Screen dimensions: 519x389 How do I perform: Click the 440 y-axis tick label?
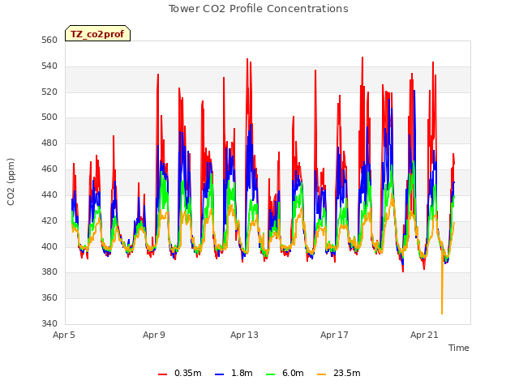coord(49,194)
